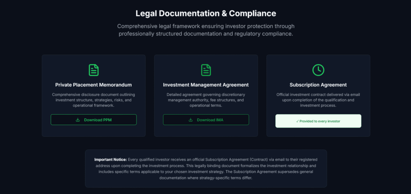The height and width of the screenshot is (194, 411).
Task: Click the clock icon above Subscription Agreement
Action: (x=318, y=70)
